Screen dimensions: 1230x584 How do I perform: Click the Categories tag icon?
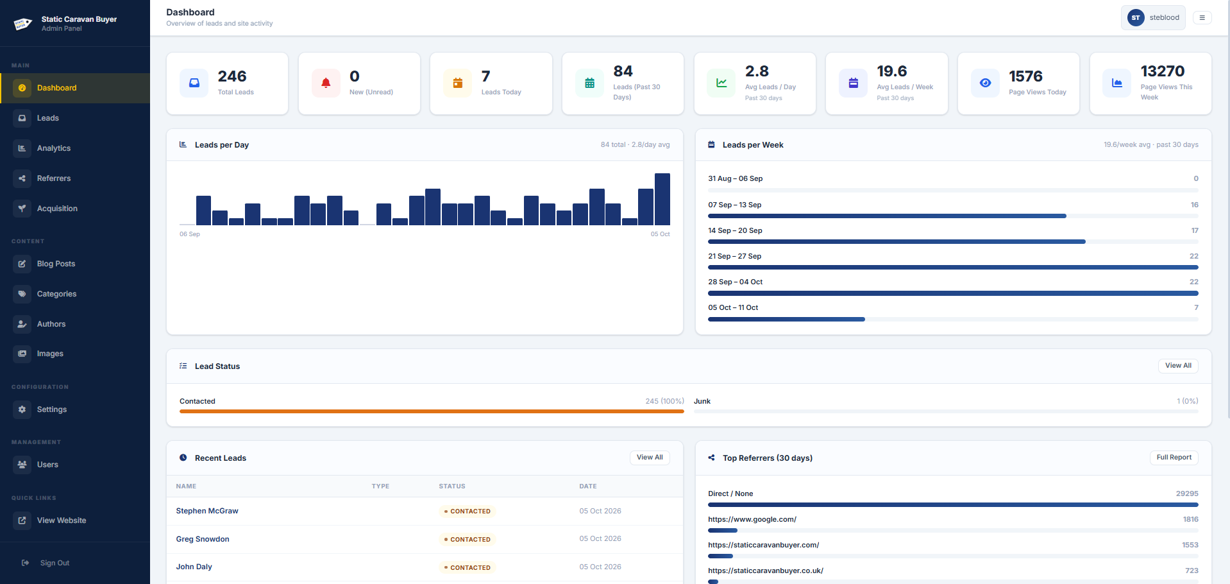click(x=22, y=294)
